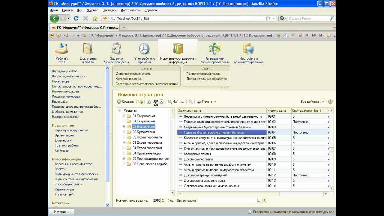Expand the 04 Отдел снабжения folder
This screenshot has width=384, height=216.
point(124,148)
